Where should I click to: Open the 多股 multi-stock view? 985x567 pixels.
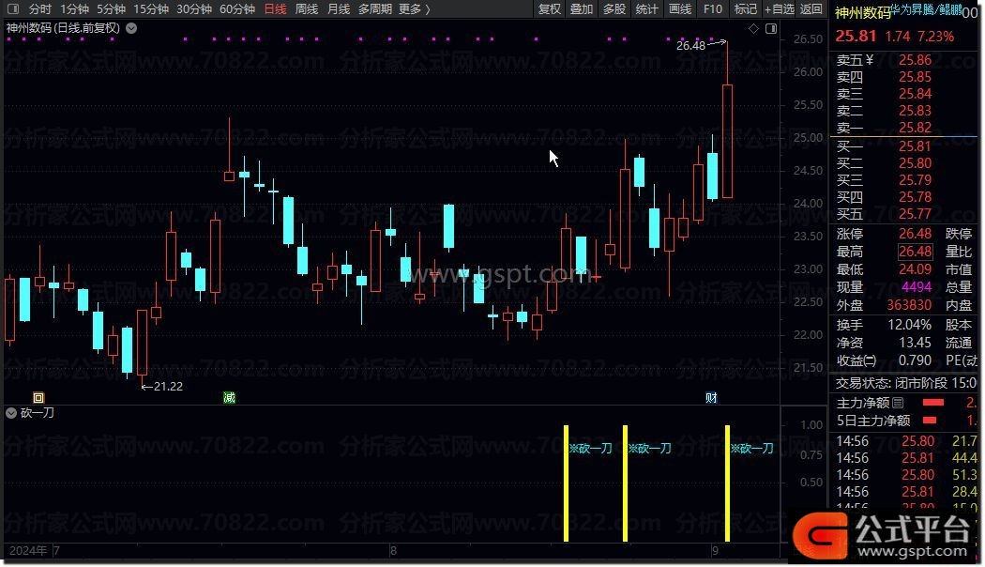(x=614, y=8)
